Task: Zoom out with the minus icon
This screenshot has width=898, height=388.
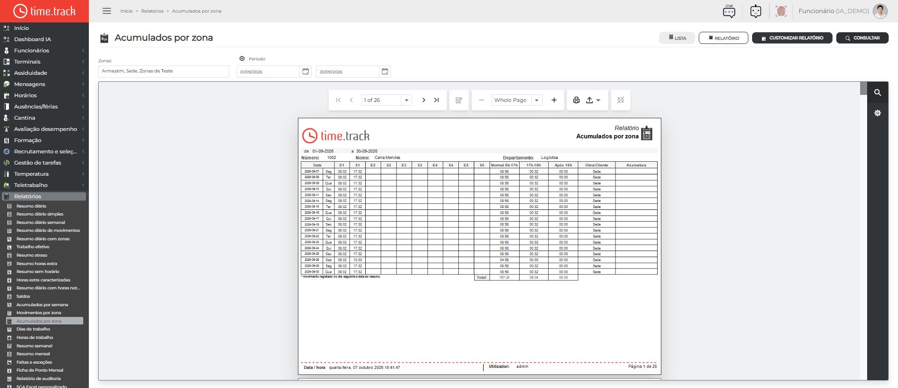Action: click(x=481, y=100)
